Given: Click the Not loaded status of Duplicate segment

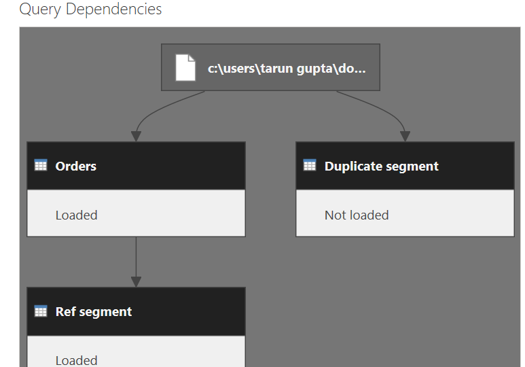Looking at the screenshot, I should click(357, 215).
